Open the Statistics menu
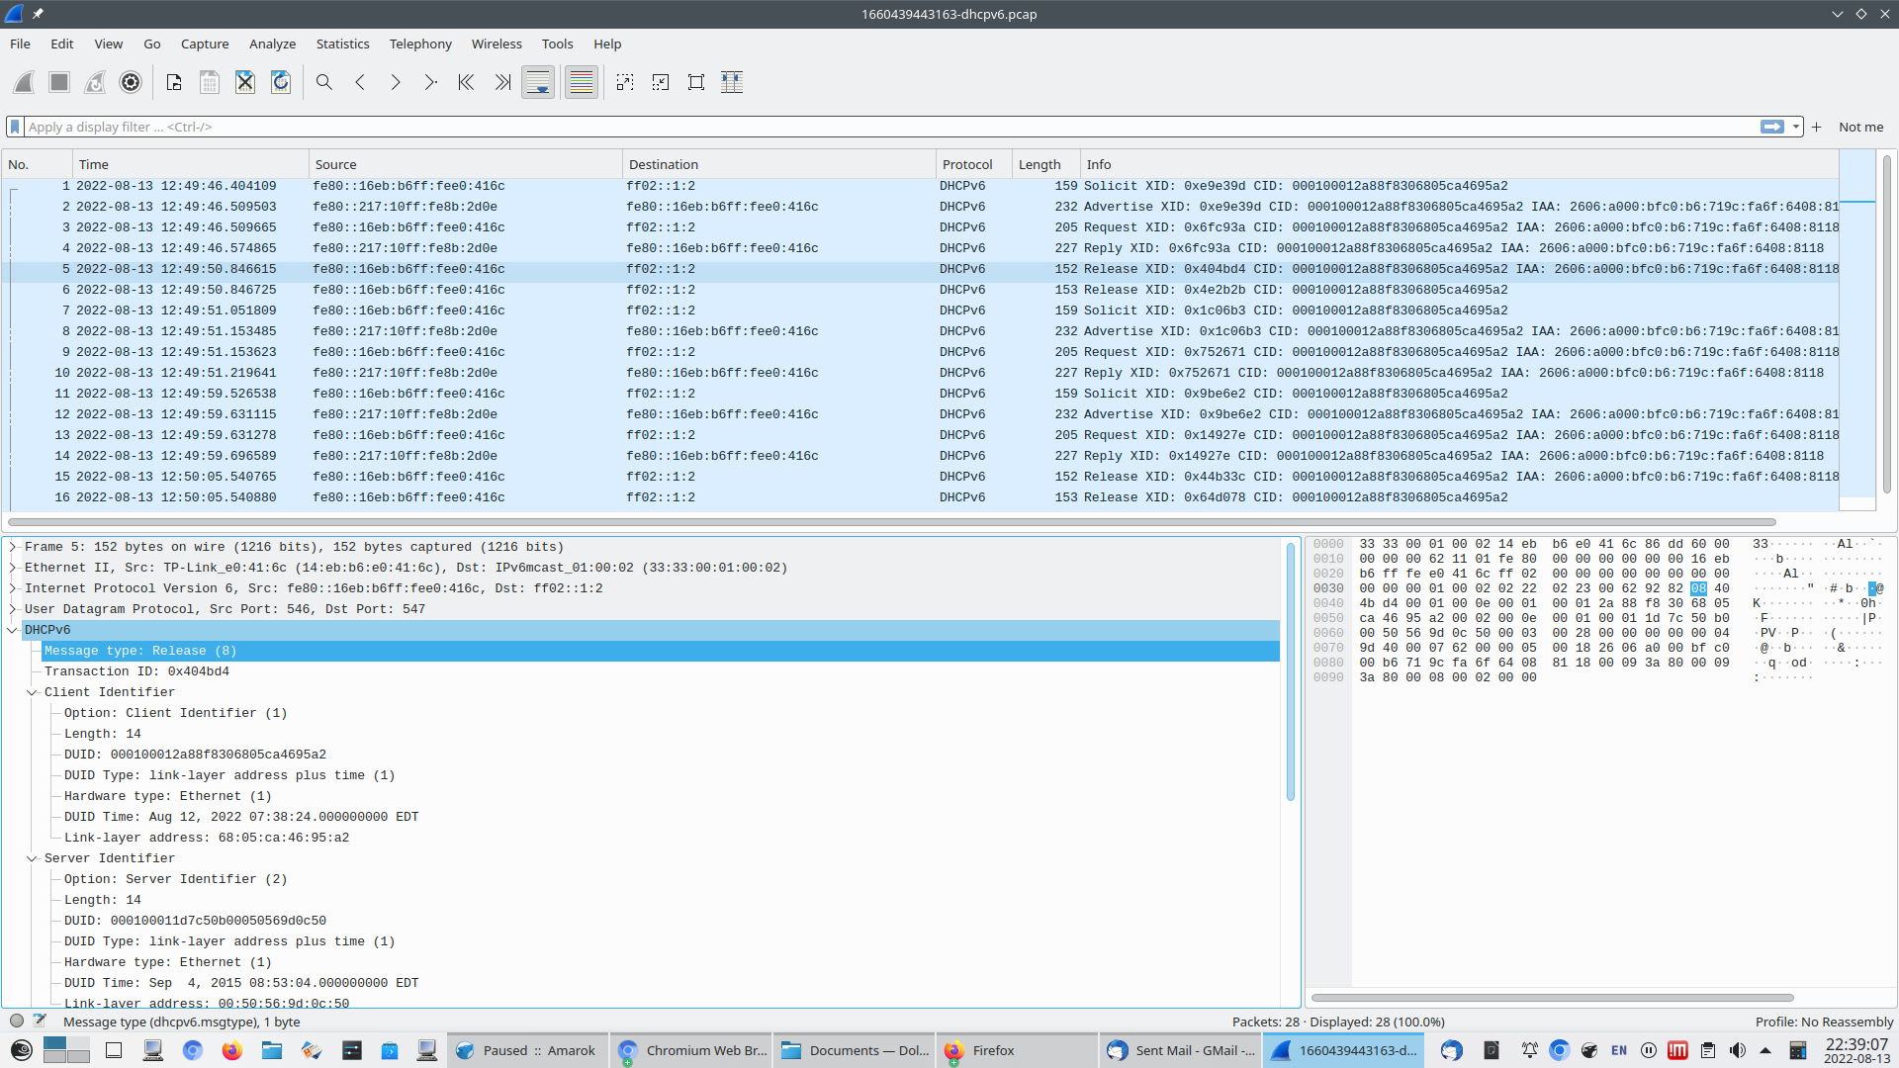 [342, 44]
